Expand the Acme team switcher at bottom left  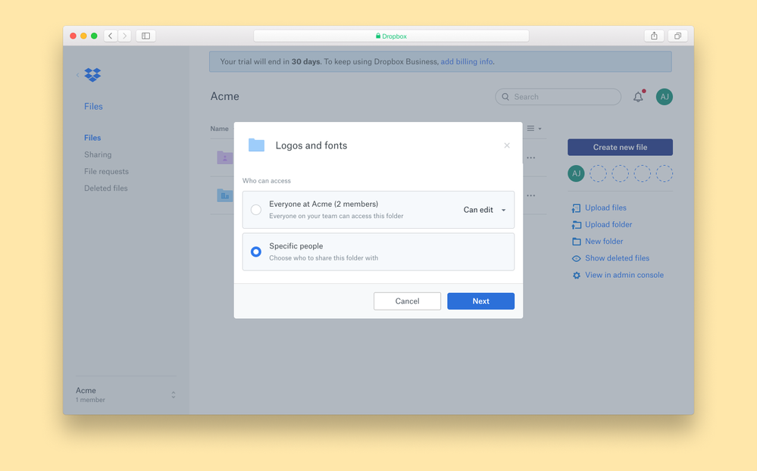tap(174, 394)
